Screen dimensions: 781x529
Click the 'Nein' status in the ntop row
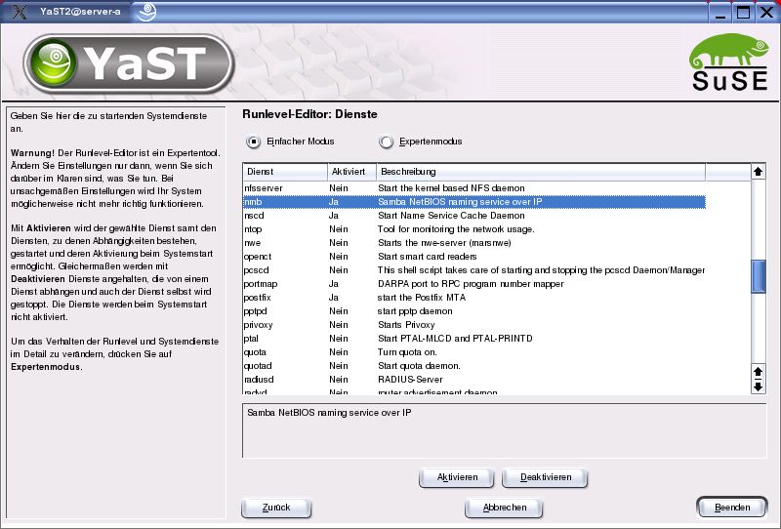[x=338, y=229]
